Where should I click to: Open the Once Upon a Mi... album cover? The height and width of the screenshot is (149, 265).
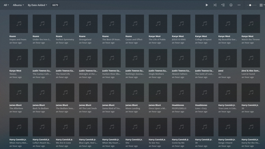click(158, 93)
